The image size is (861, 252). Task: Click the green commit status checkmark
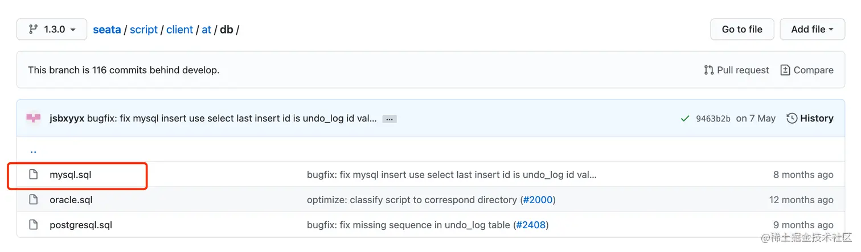point(685,119)
